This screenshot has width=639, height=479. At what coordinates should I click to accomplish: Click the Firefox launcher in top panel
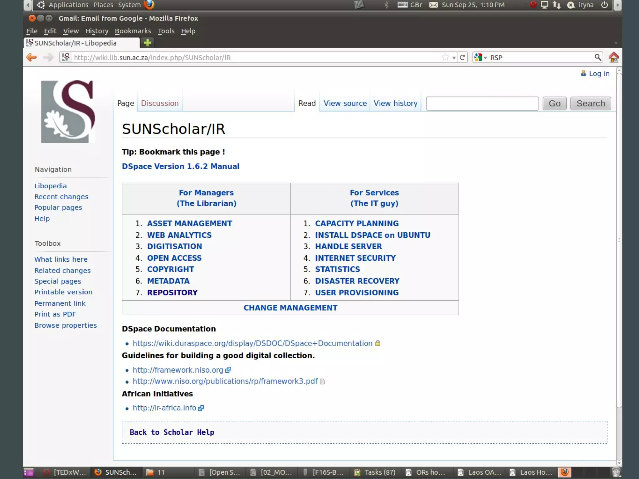tap(149, 5)
